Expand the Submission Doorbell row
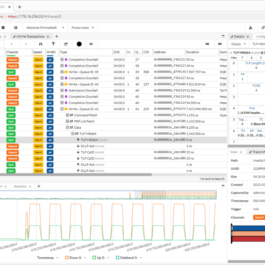 point(62,91)
